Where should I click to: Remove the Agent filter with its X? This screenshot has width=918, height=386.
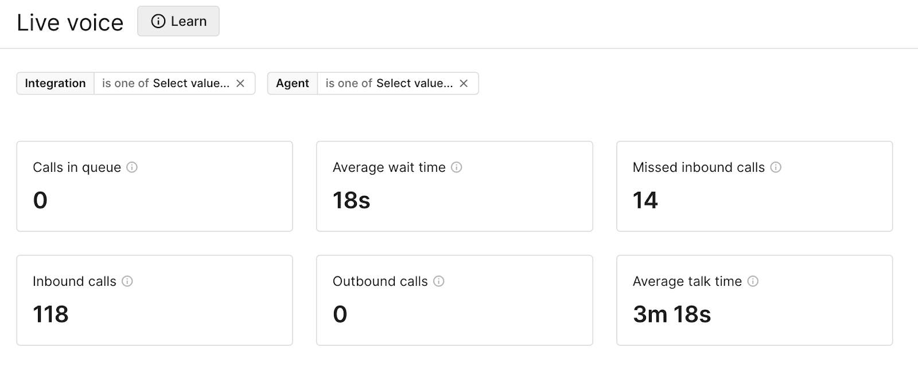(x=464, y=83)
